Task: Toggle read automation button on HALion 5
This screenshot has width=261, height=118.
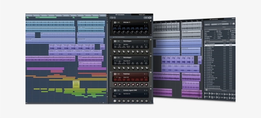Action: click(x=115, y=26)
